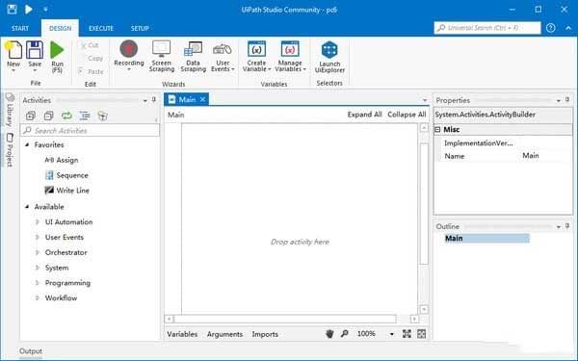Switch to the START ribbon tab
578x361 pixels.
[x=20, y=28]
